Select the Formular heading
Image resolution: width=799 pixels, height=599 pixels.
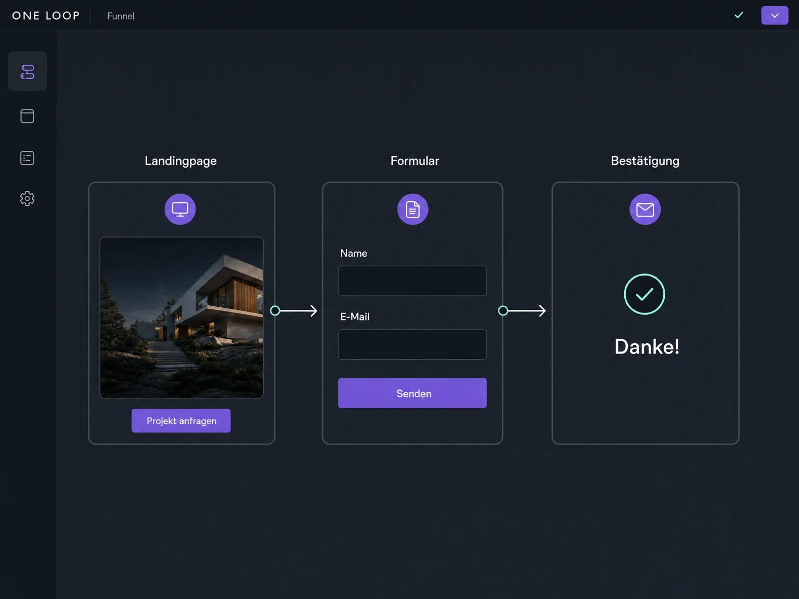tap(415, 161)
